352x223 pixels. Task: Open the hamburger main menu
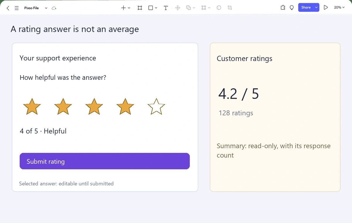[17, 8]
